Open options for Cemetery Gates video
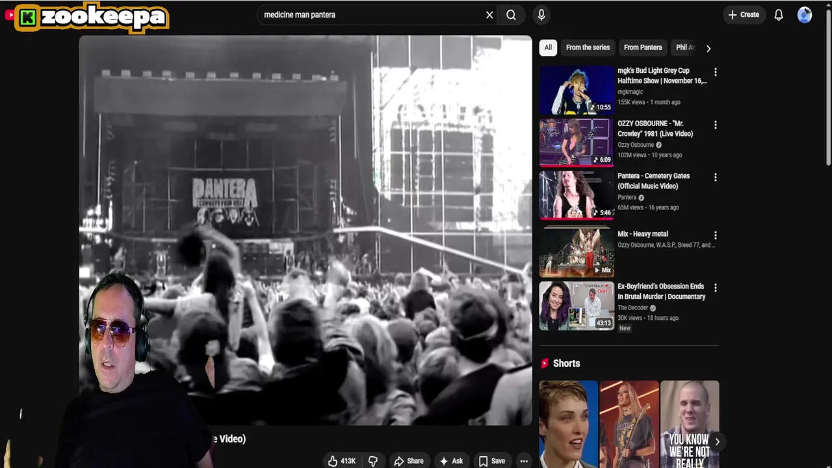 pos(715,177)
